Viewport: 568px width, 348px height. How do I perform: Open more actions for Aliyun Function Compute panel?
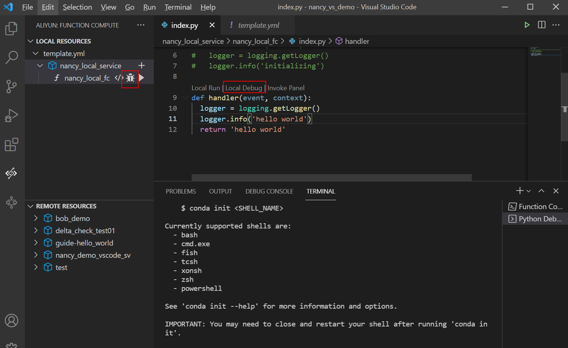tap(141, 25)
